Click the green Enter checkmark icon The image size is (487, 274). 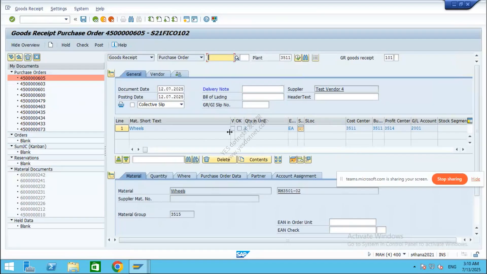12,19
